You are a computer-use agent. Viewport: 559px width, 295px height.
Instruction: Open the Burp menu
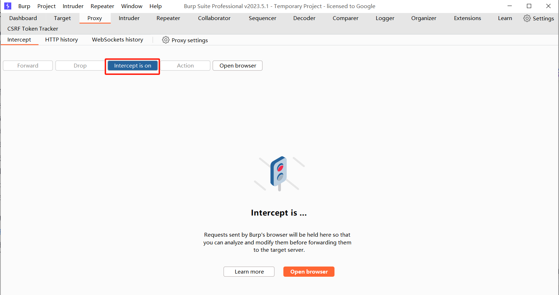pyautogui.click(x=24, y=6)
